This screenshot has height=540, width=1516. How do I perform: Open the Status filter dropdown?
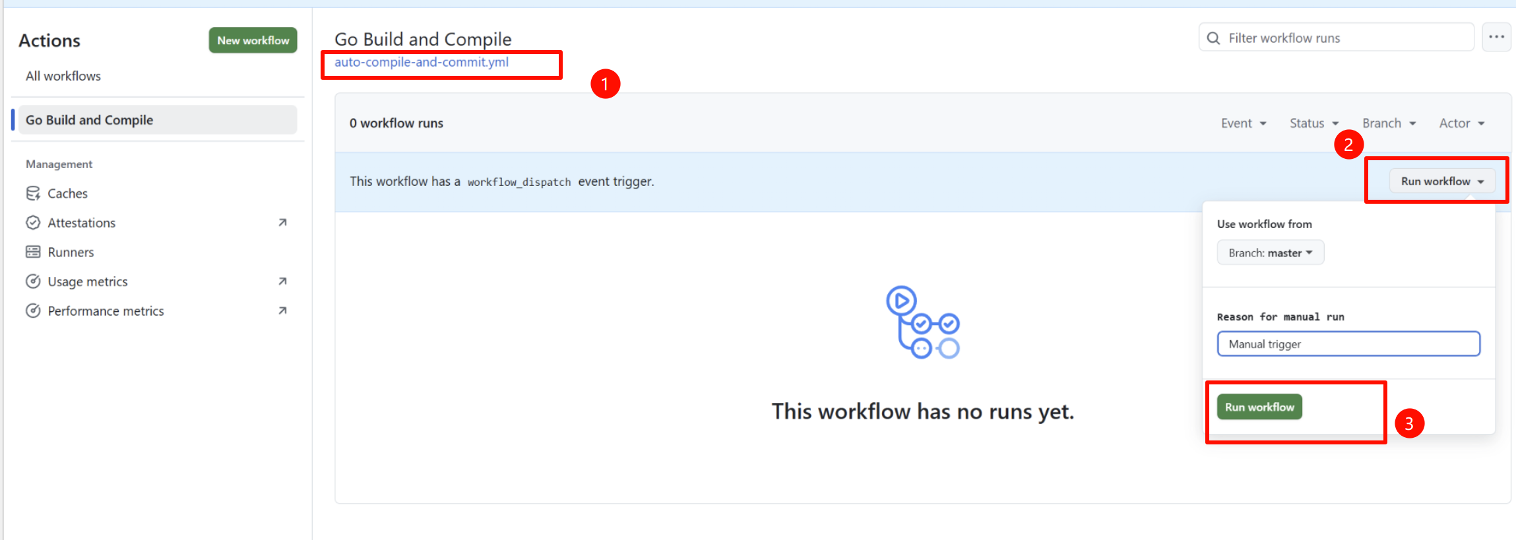click(x=1314, y=123)
